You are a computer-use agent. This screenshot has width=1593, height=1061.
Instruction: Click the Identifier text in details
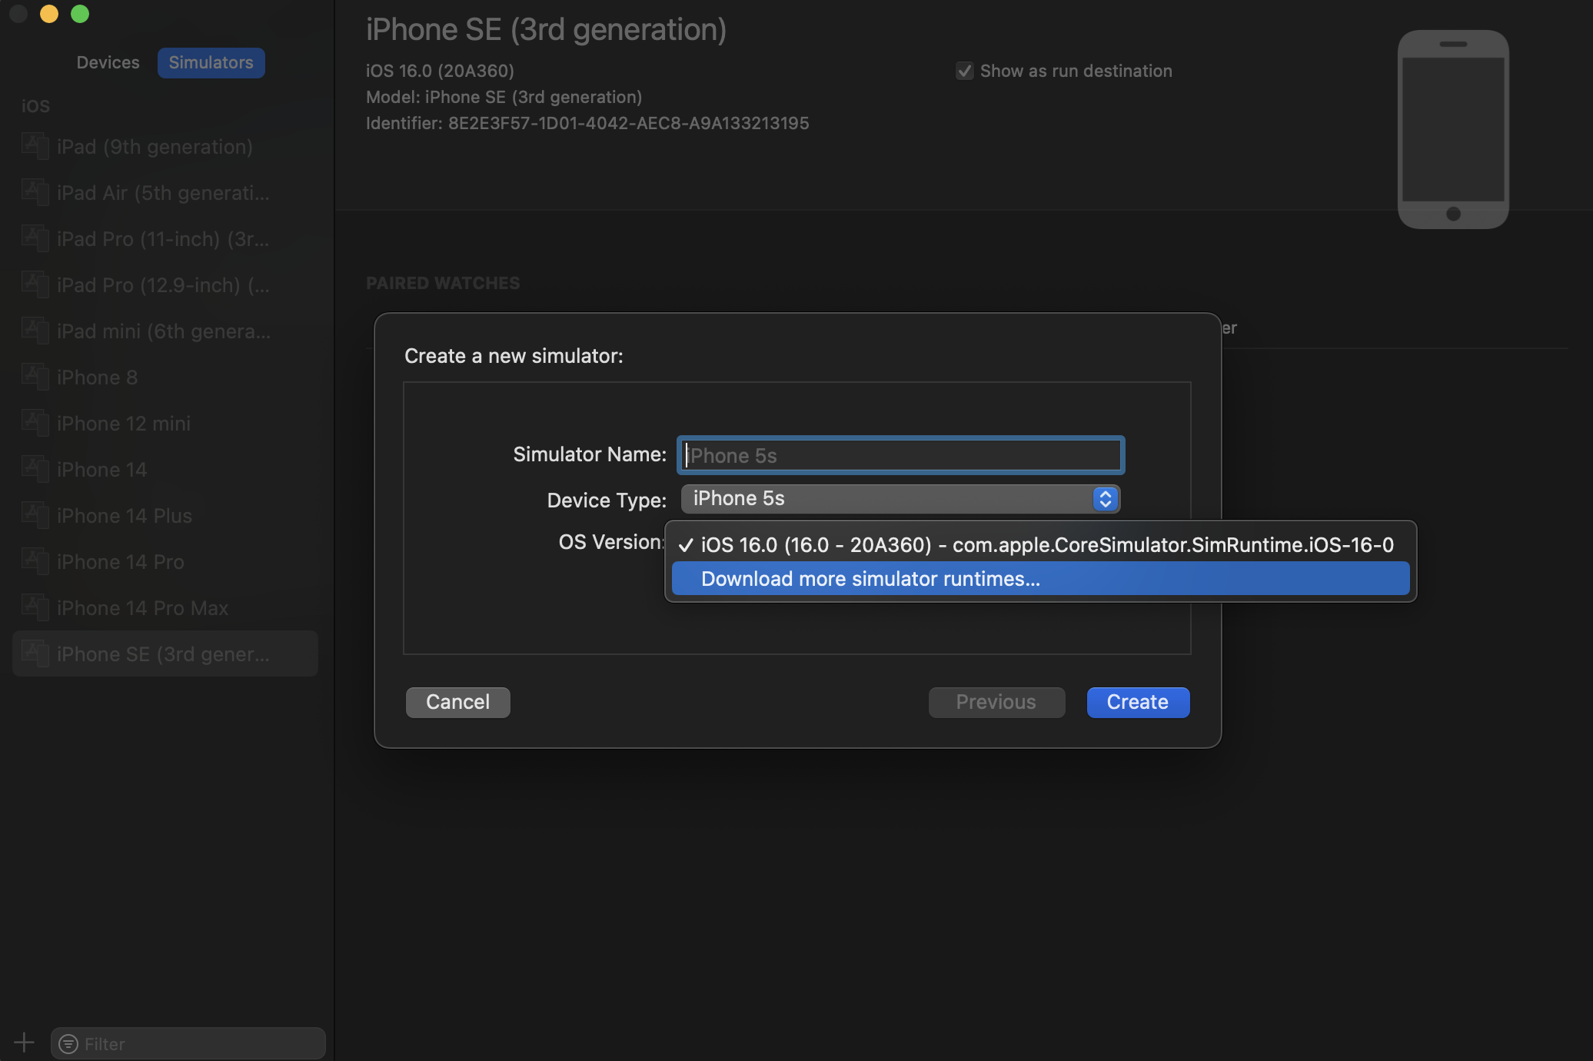click(x=587, y=123)
